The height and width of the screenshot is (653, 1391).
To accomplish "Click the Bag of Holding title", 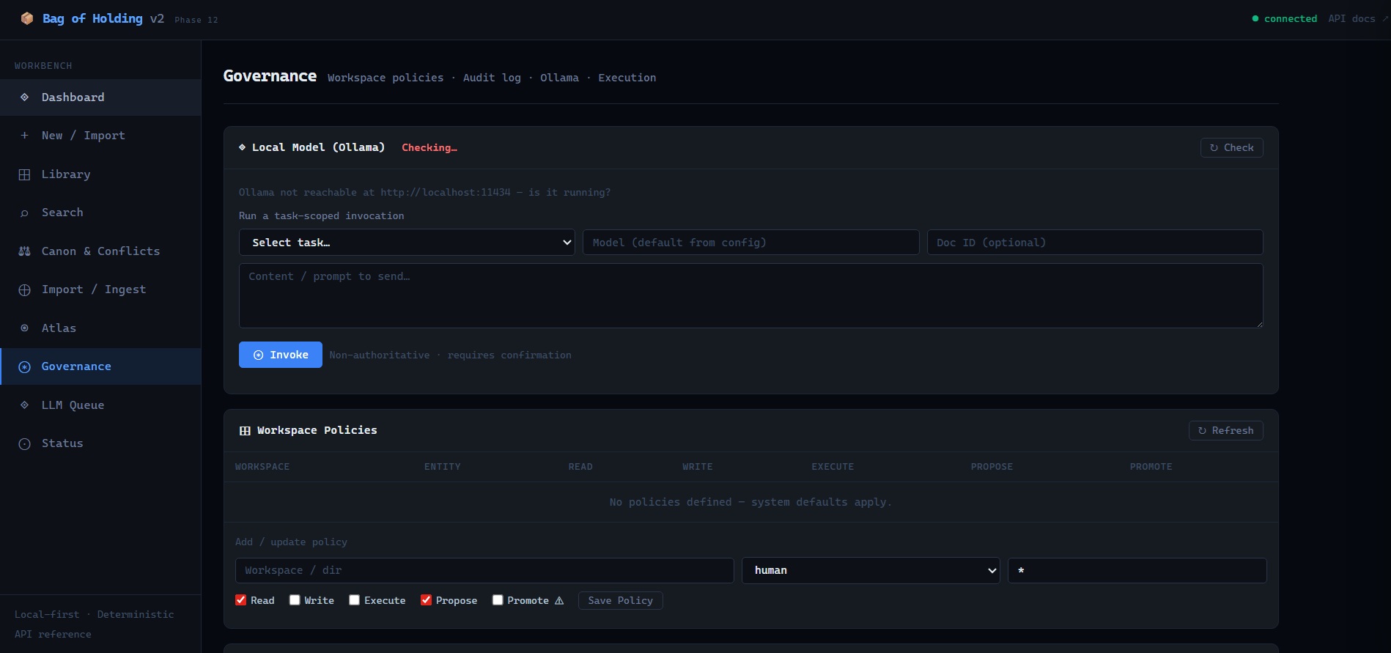I will coord(92,18).
